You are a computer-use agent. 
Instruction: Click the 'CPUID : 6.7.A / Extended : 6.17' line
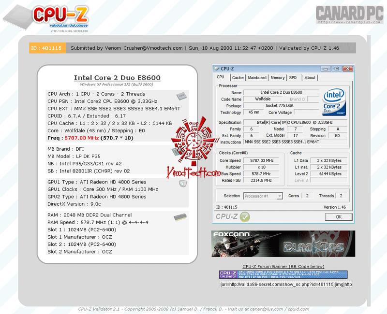pyautogui.click(x=87, y=116)
